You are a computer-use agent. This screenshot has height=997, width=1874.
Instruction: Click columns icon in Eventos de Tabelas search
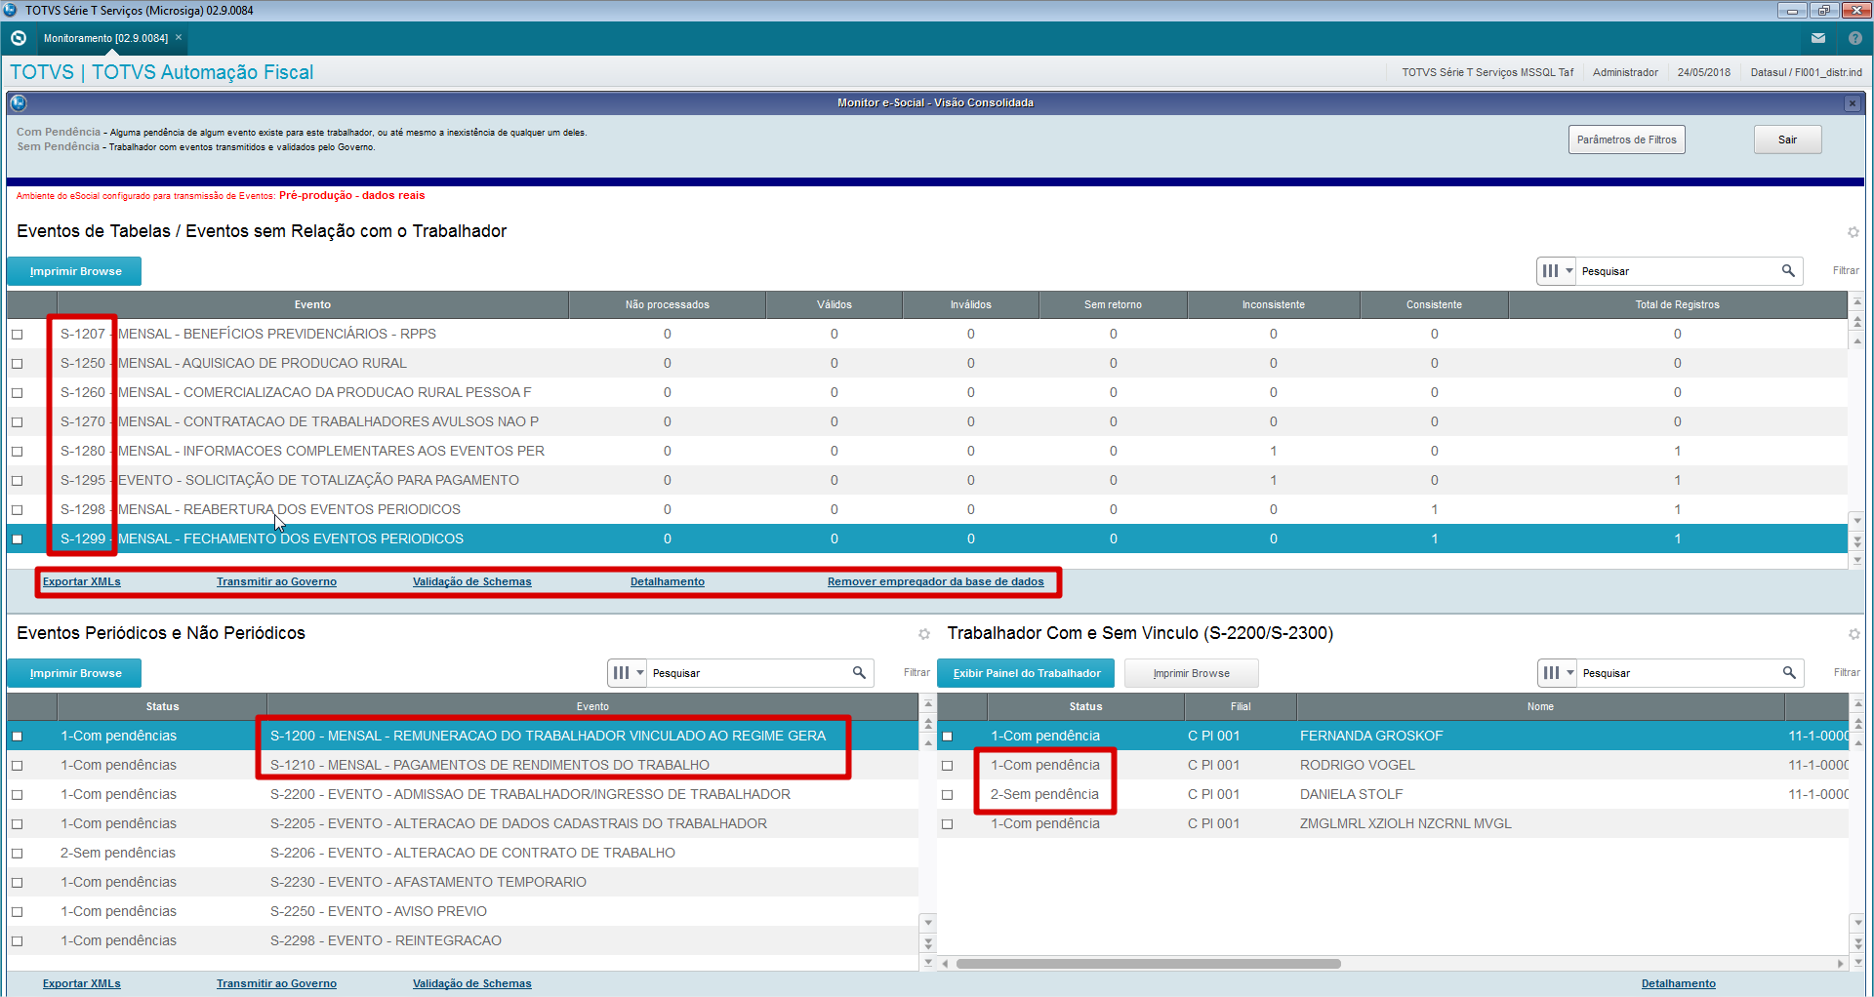pos(1550,271)
